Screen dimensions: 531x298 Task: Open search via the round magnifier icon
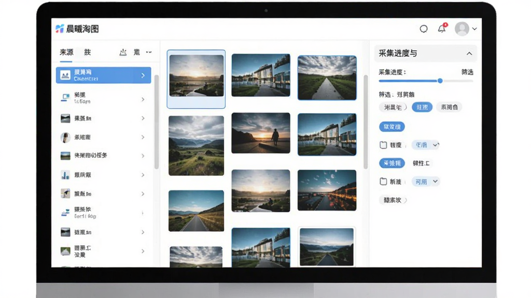[x=424, y=29]
